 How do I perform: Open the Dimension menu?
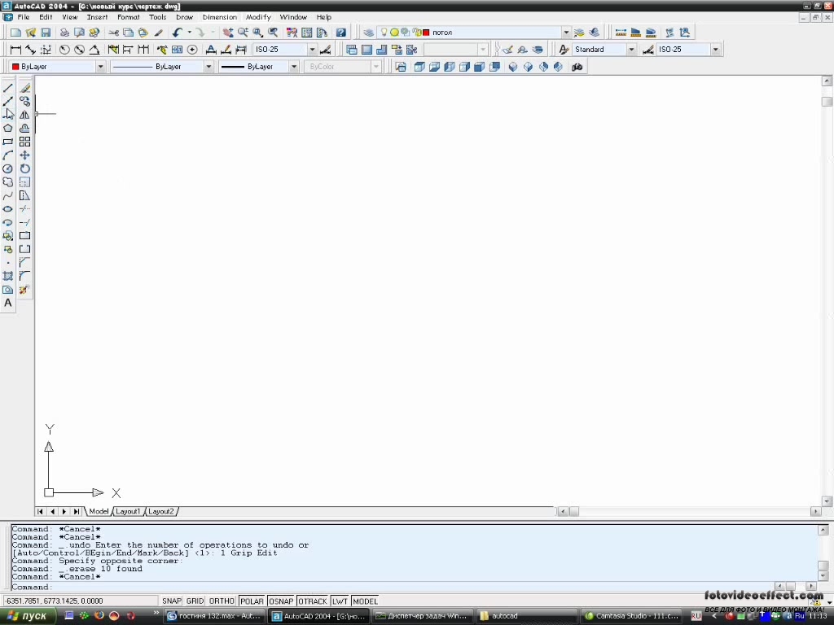pyautogui.click(x=220, y=17)
